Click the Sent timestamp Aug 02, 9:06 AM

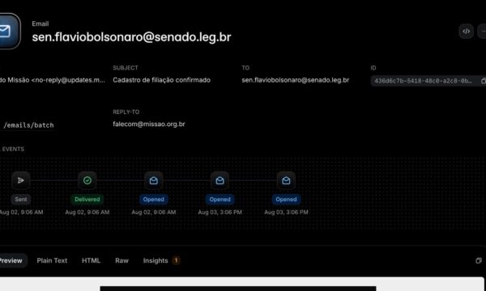click(x=21, y=212)
